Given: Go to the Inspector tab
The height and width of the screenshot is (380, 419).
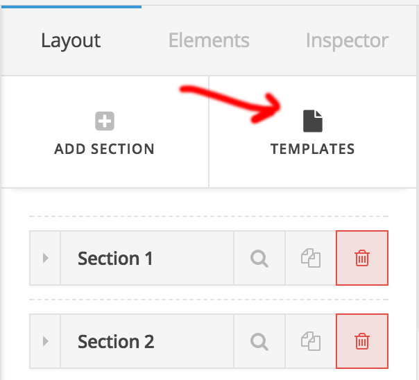Looking at the screenshot, I should (x=347, y=40).
